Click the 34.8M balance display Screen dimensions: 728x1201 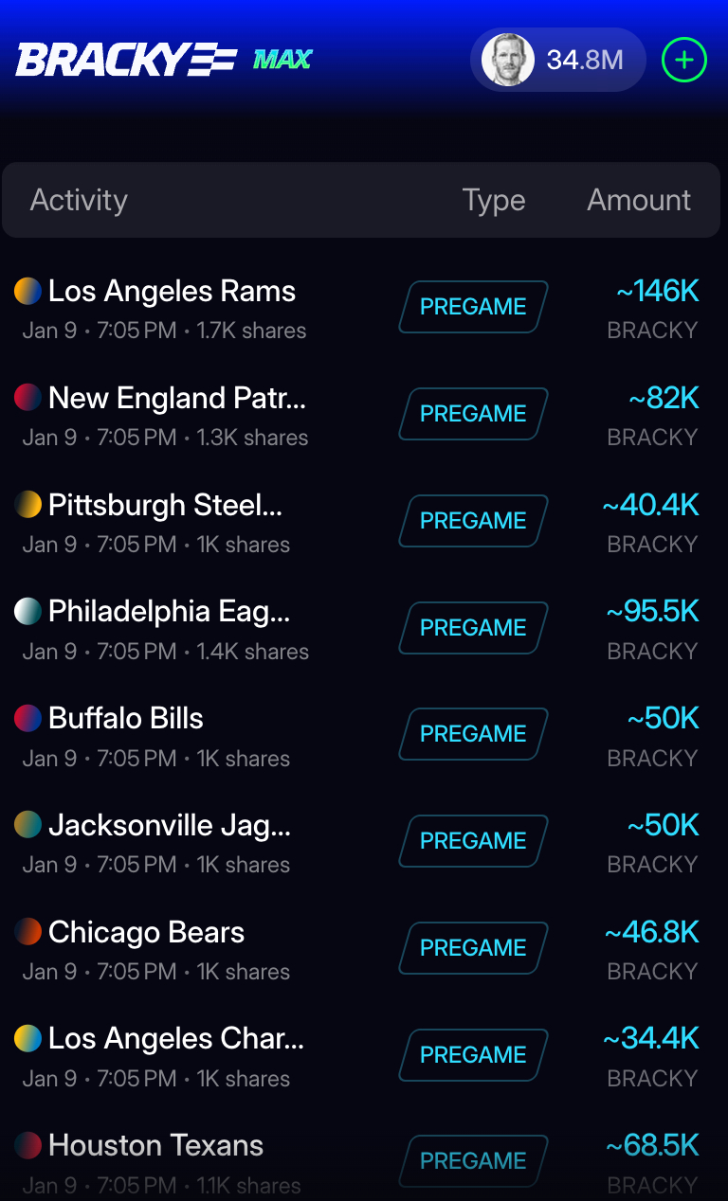[x=585, y=61]
